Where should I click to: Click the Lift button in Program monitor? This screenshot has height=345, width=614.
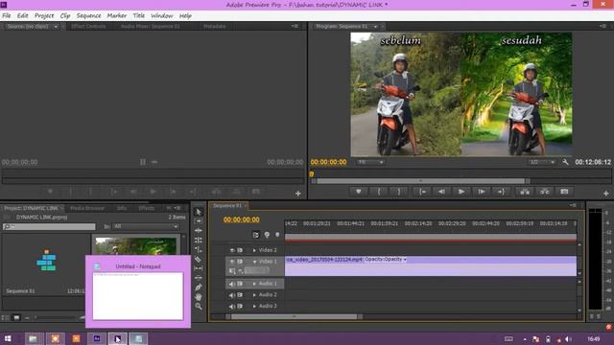click(x=525, y=192)
